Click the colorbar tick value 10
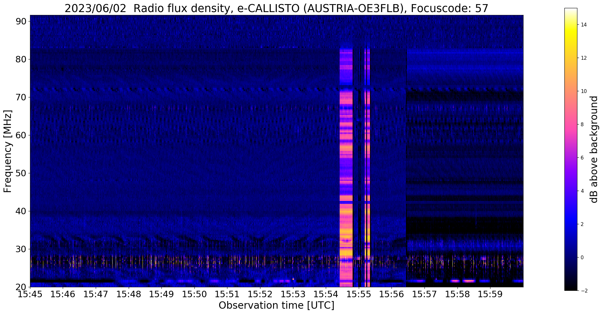Viewport: 603px width, 314px height. (583, 91)
